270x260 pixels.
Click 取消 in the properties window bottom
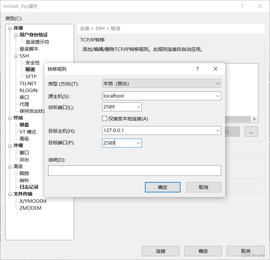(245, 251)
